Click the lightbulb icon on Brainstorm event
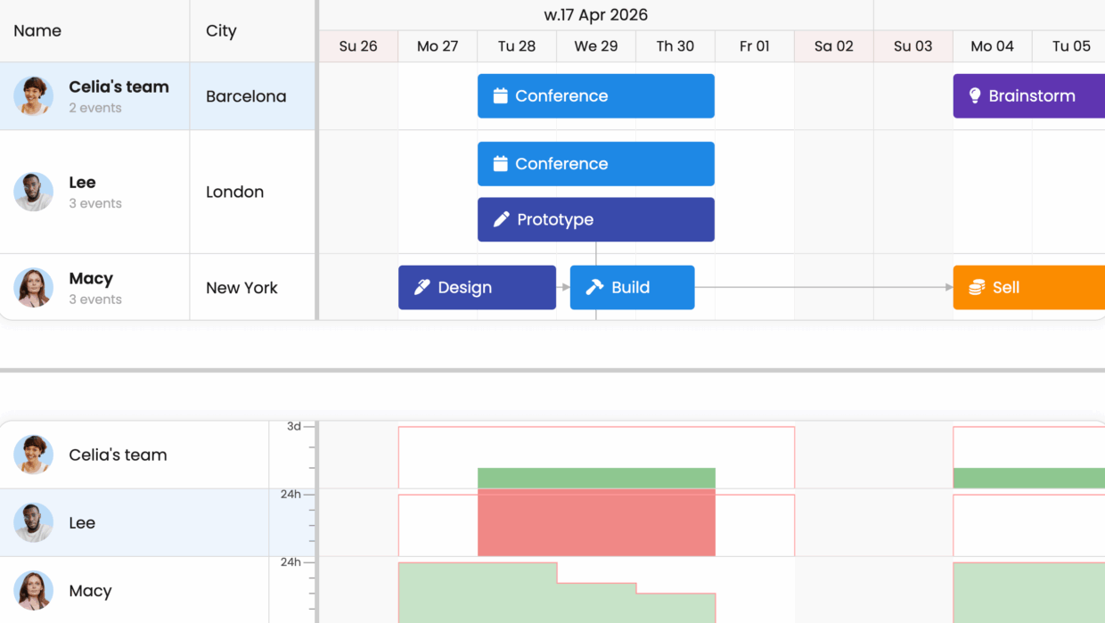The height and width of the screenshot is (623, 1105). click(x=975, y=96)
